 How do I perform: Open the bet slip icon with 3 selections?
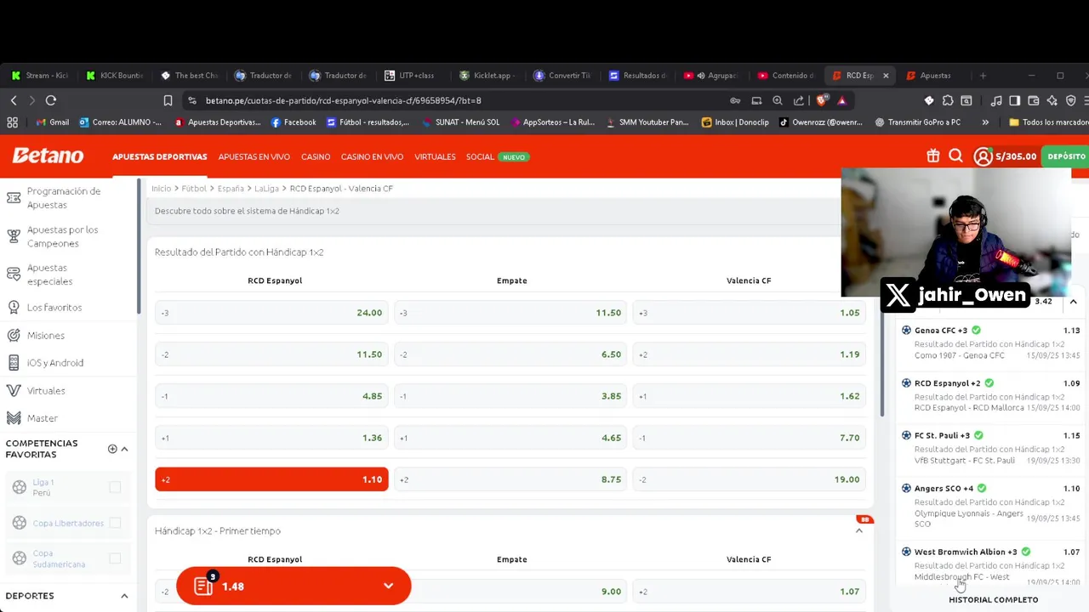point(204,585)
